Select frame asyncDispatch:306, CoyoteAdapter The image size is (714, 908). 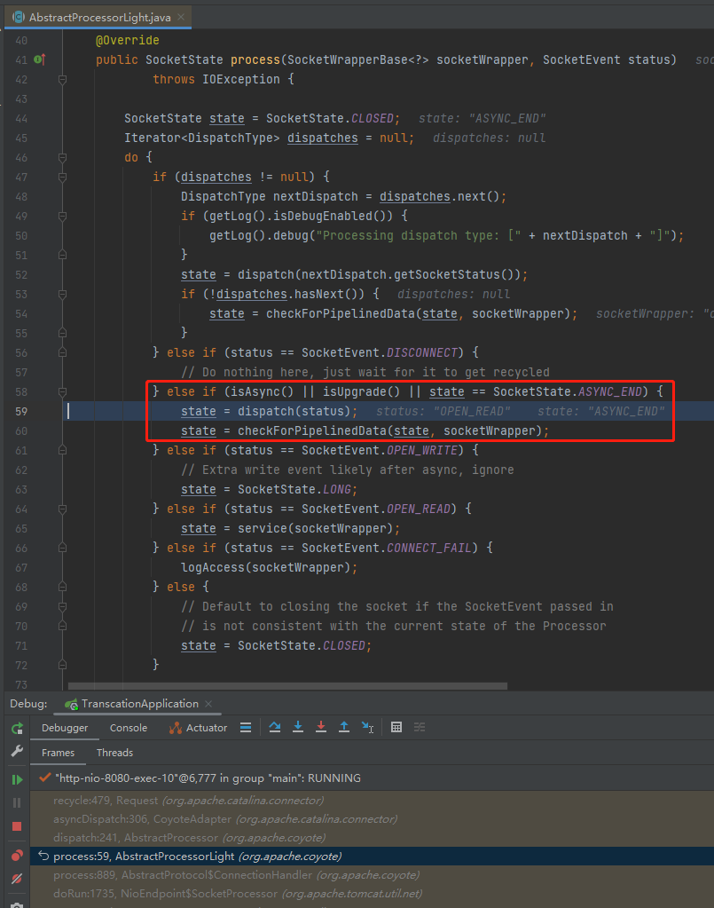point(372,819)
